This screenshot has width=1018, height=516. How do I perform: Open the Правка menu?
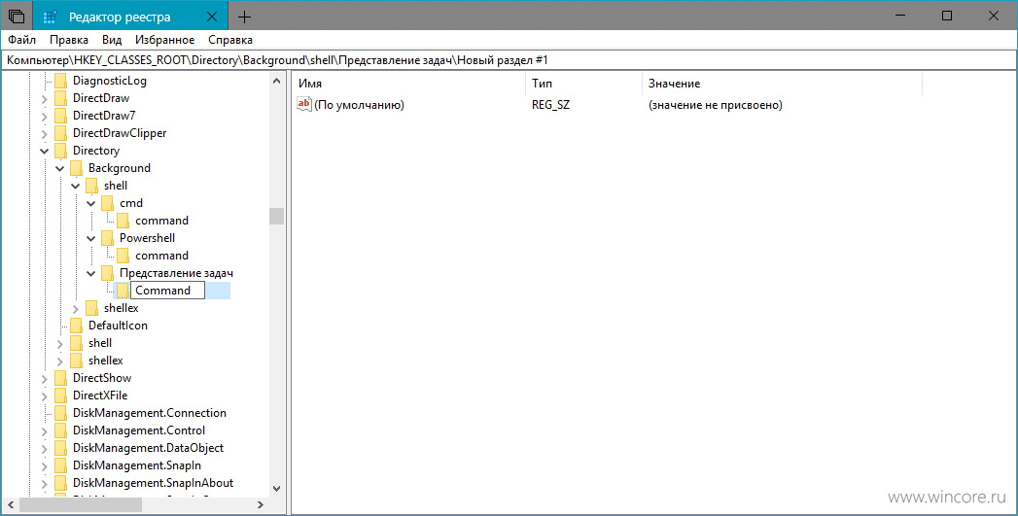[69, 40]
